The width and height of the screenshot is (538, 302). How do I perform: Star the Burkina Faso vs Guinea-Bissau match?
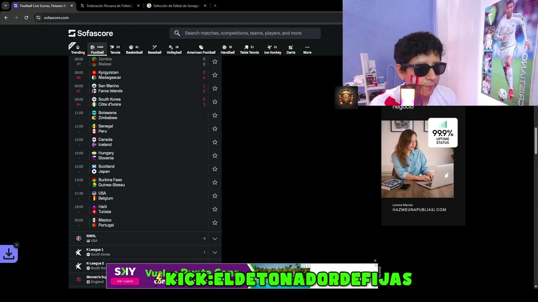tap(215, 182)
